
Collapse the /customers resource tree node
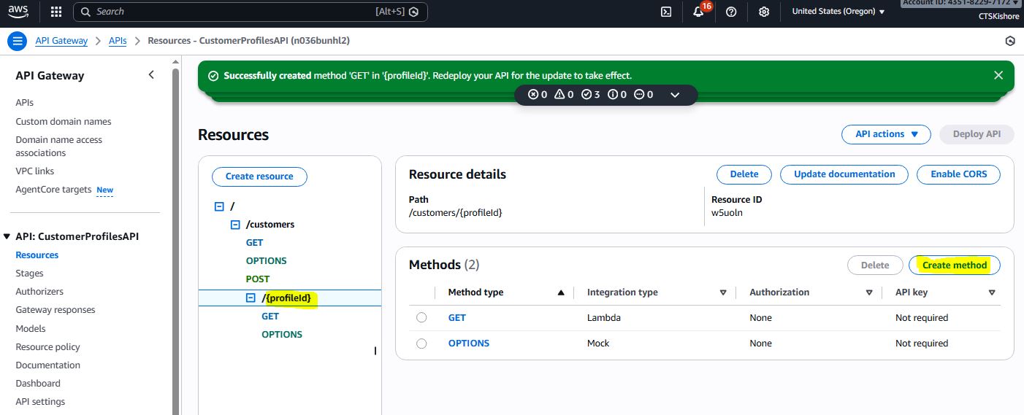coord(235,225)
